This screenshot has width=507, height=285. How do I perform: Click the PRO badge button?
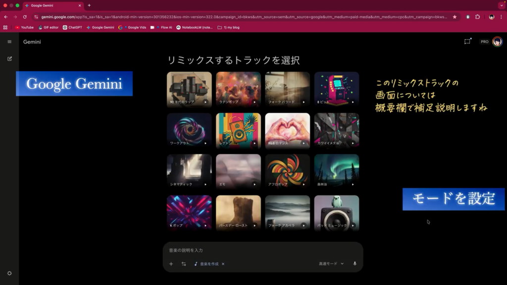pos(484,42)
